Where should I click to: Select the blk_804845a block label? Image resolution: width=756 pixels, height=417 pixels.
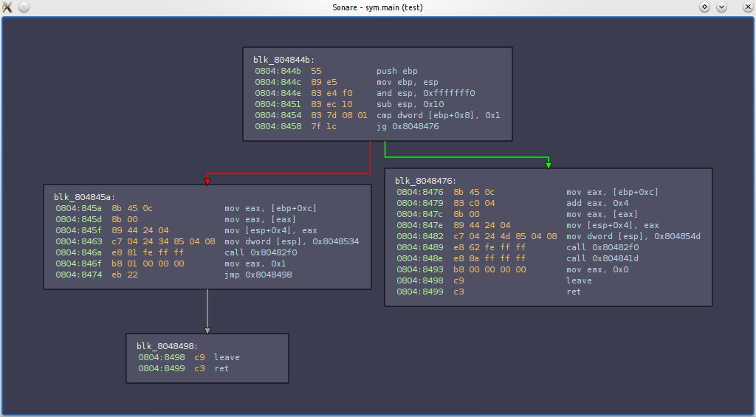tap(85, 197)
